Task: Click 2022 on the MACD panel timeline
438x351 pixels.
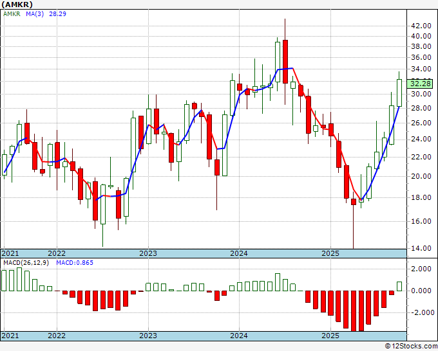Action: 57,336
